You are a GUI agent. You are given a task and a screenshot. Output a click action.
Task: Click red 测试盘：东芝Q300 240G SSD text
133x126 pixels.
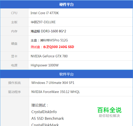(x=52, y=47)
